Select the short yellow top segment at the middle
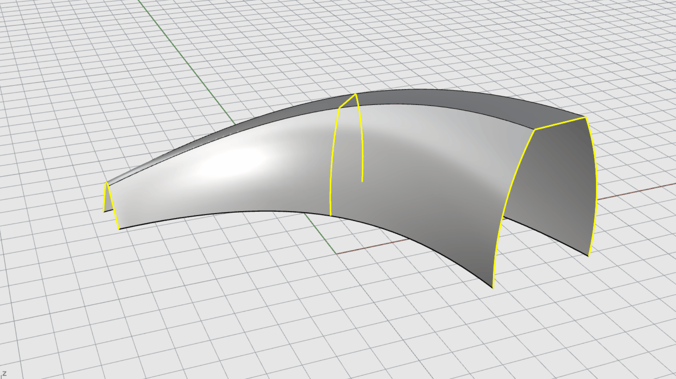Viewport: 676px width, 379px height. (347, 101)
